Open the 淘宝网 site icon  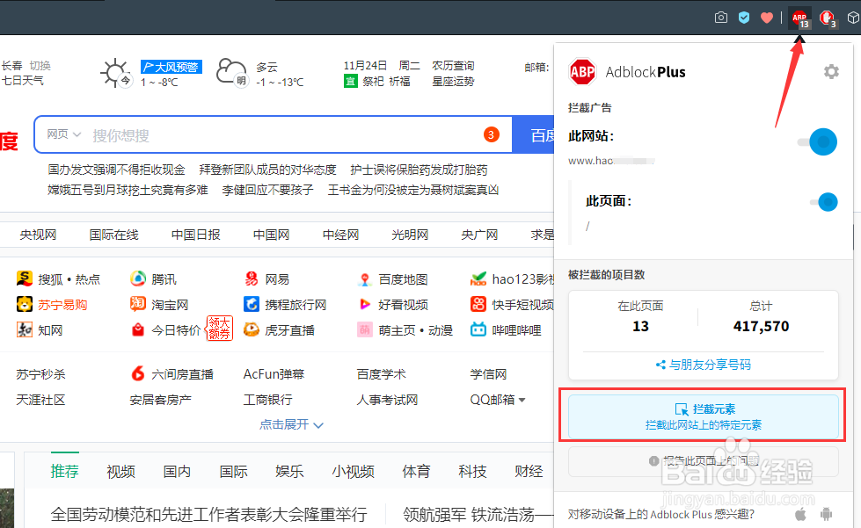138,304
